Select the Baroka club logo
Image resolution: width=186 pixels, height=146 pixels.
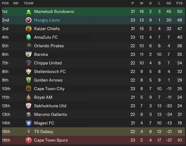(29, 54)
